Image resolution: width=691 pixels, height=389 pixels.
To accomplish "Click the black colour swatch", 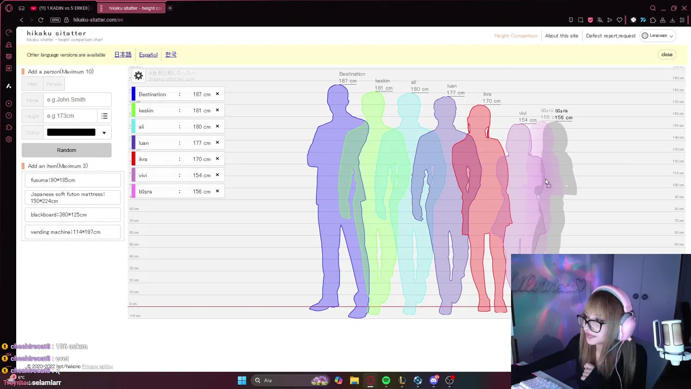I will pos(71,132).
